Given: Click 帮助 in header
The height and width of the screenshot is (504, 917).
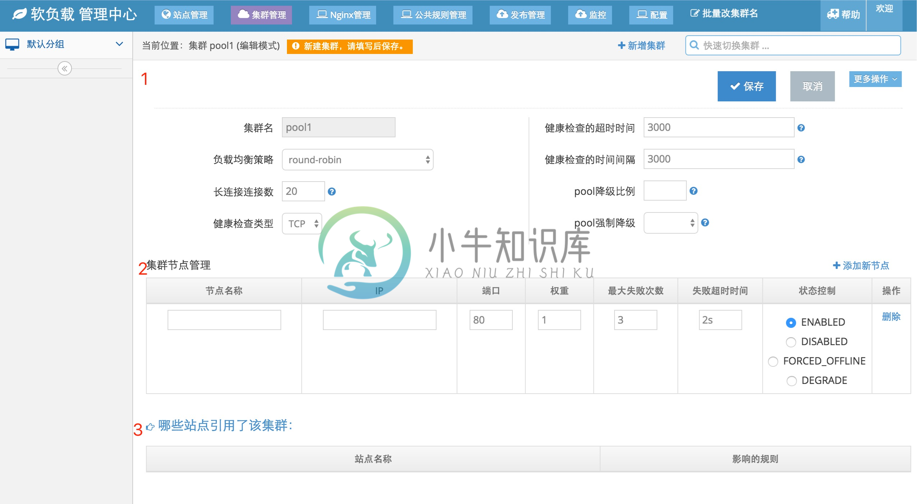Looking at the screenshot, I should [843, 15].
